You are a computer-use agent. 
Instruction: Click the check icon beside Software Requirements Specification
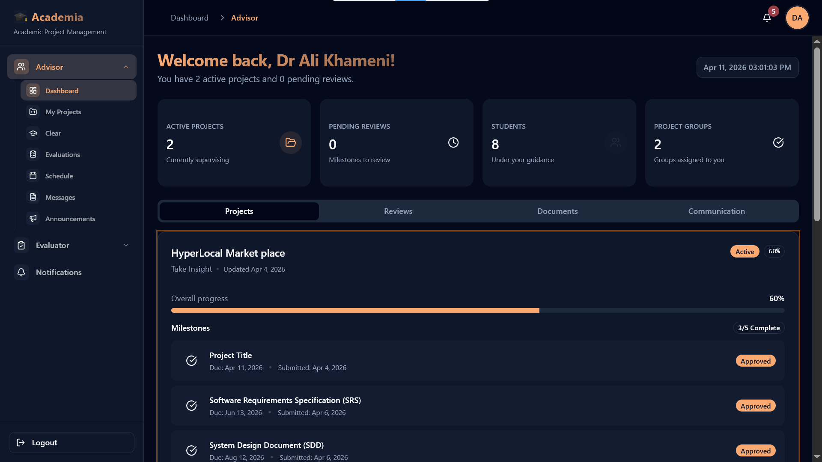191,406
